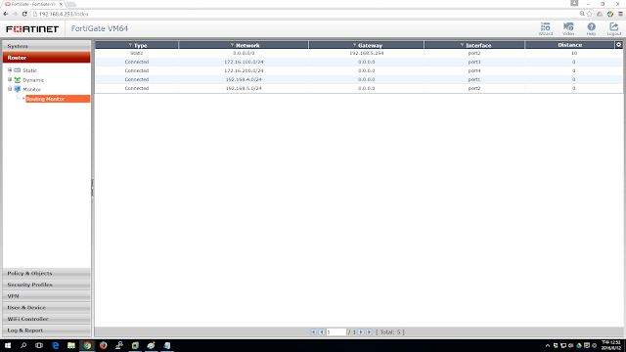Open Log & Report menu section
The image size is (626, 352).
pos(47,330)
